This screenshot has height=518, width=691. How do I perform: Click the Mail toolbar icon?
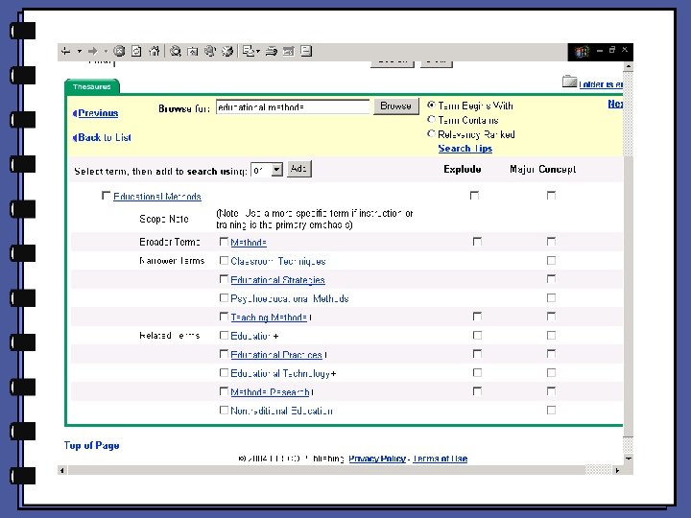click(x=249, y=51)
